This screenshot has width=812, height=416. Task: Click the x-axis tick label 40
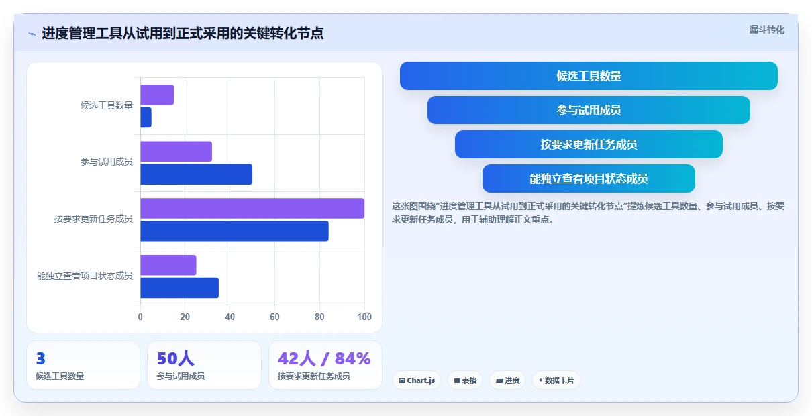[x=230, y=317]
